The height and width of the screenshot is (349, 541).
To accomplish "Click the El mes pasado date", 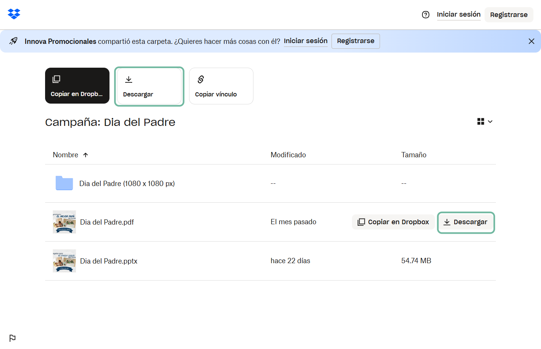I will coord(293,222).
